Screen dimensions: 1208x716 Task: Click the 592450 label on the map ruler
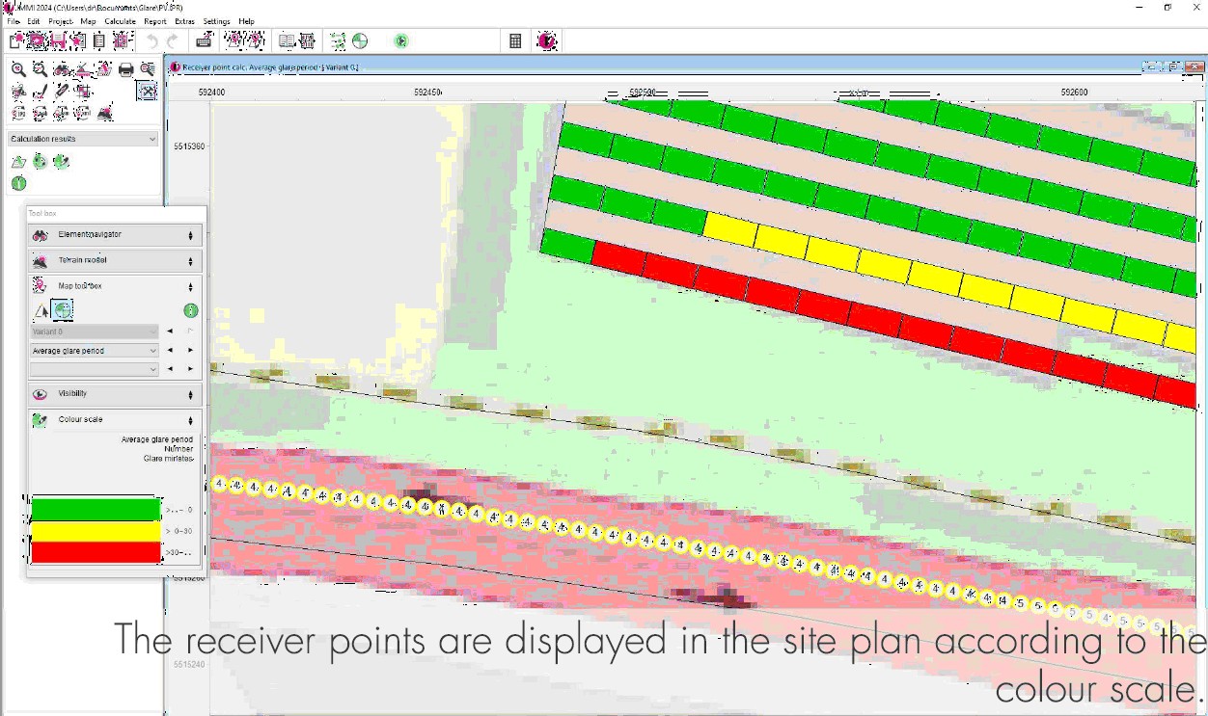point(427,93)
